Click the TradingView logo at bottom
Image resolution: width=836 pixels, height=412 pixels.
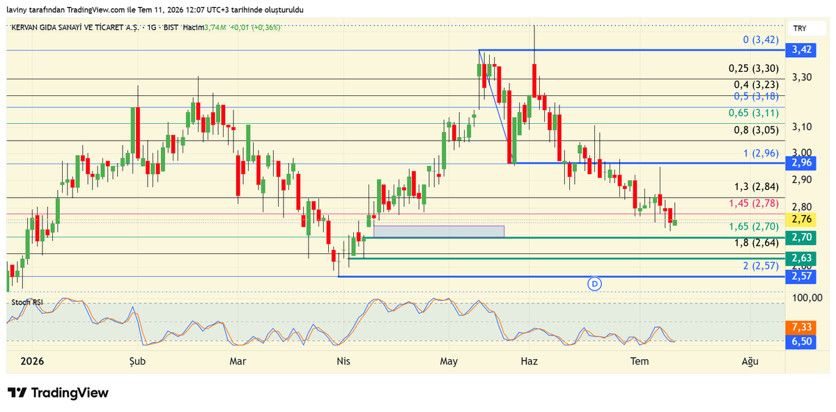[x=59, y=393]
